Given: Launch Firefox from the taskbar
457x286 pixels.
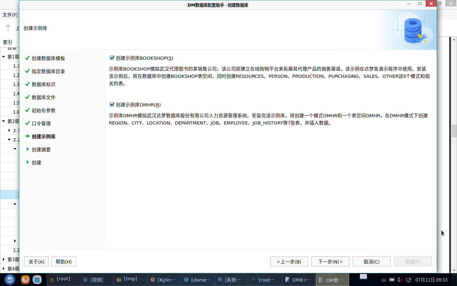Looking at the screenshot, I should pyautogui.click(x=25, y=280).
